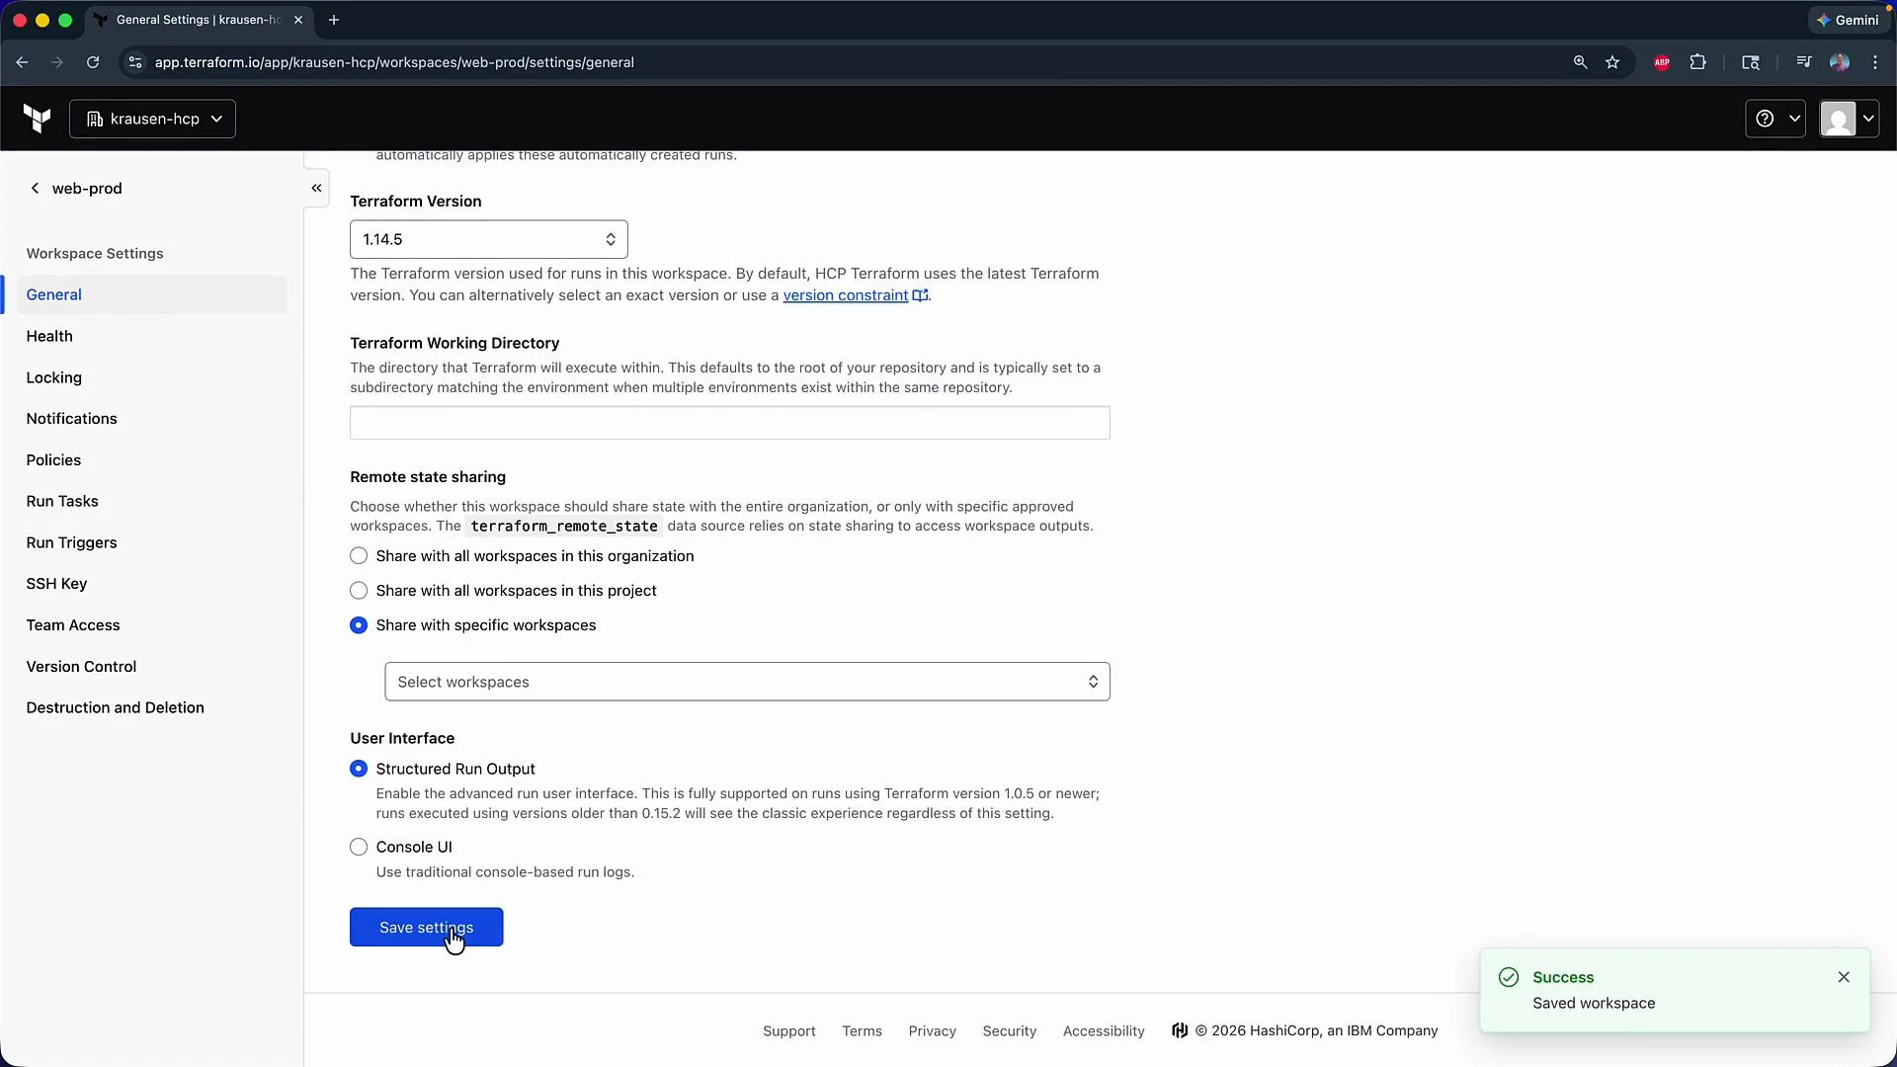1897x1067 pixels.
Task: Open the Chrome profile avatar
Action: [x=1840, y=62]
